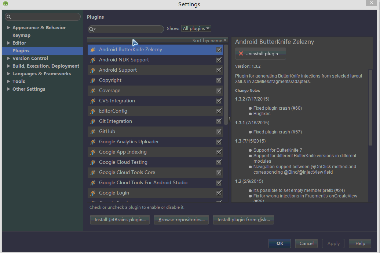Click Uninstall plugin button
Image resolution: width=380 pixels, height=253 pixels.
coord(260,54)
